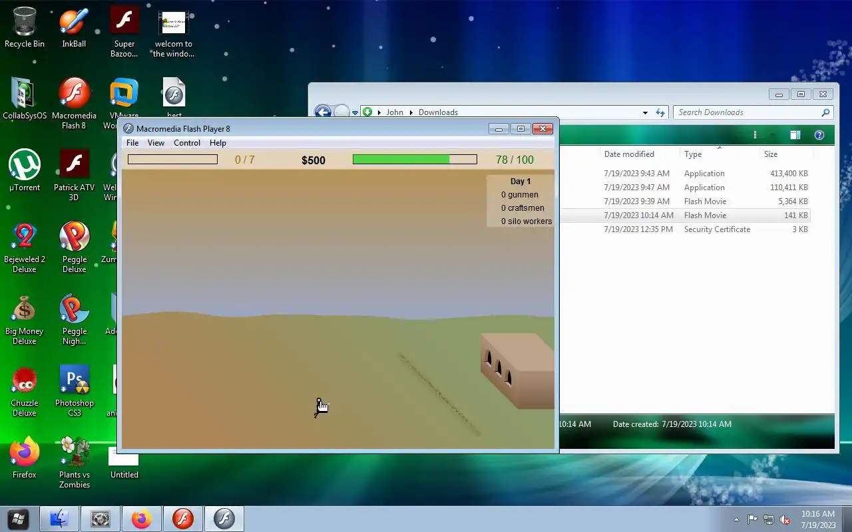Image resolution: width=852 pixels, height=532 pixels.
Task: Launch InkBall from the desktop
Action: point(74,28)
